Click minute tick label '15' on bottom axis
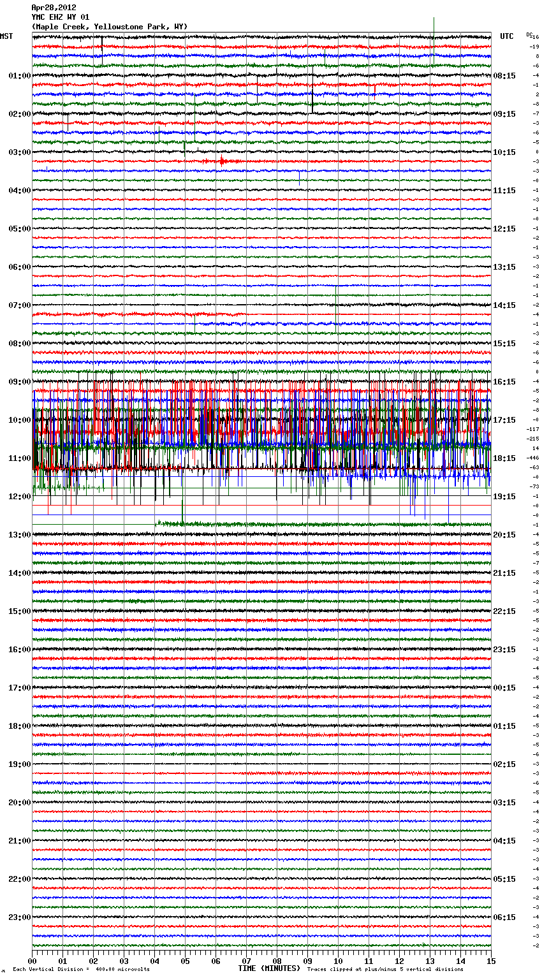Screen dimensions: 542x978 491,961
